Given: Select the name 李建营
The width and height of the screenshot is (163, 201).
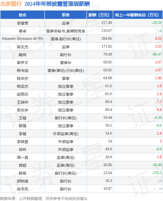Looking at the screenshot, I should (x=23, y=23).
